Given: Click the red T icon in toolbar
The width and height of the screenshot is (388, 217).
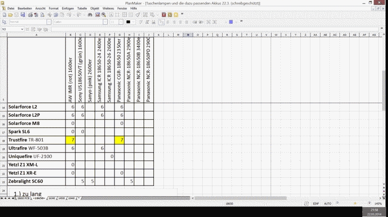Looking at the screenshot, I should pyautogui.click(x=164, y=15).
